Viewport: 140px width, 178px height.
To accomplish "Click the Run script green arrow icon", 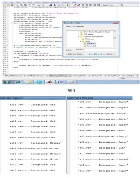I will coord(68,5).
